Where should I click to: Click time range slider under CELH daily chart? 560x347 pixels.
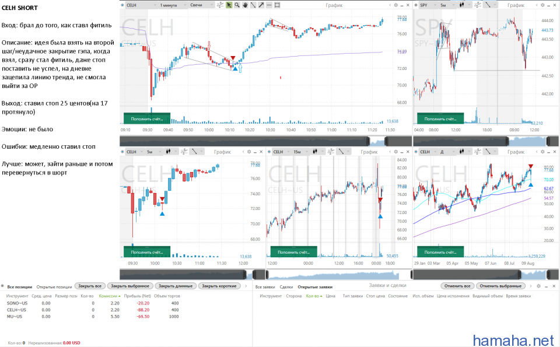pos(486,274)
